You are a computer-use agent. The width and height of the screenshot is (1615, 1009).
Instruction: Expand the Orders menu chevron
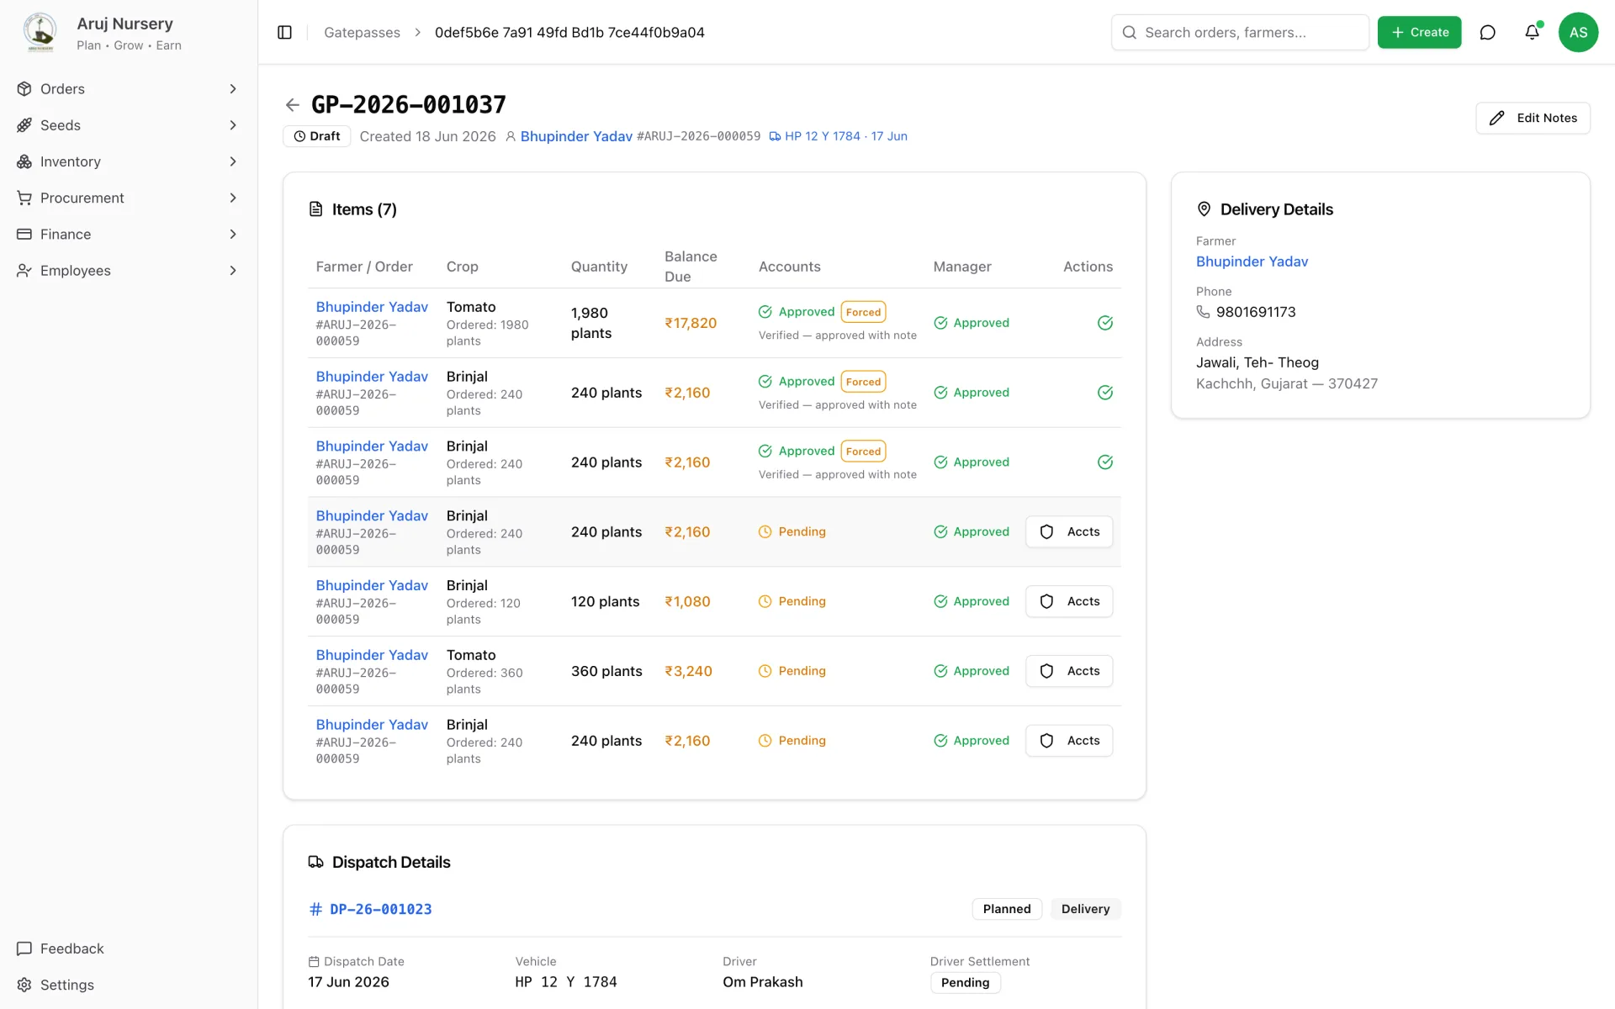[233, 89]
